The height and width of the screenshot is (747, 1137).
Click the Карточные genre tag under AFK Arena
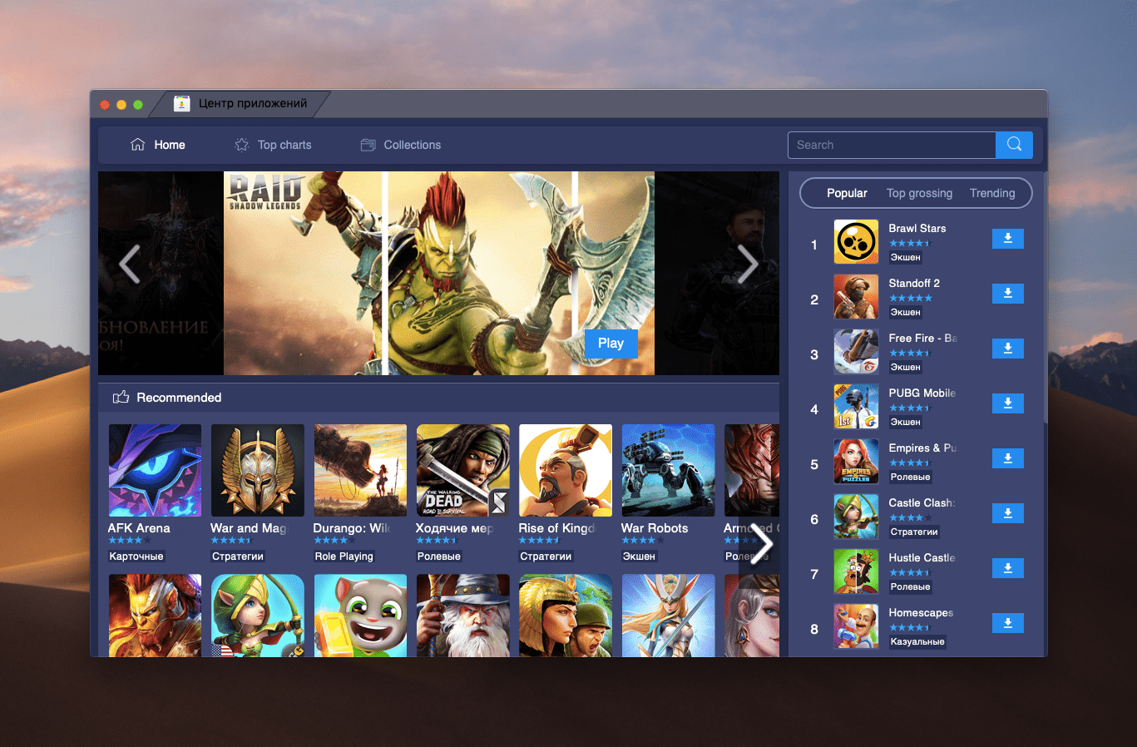pyautogui.click(x=136, y=556)
